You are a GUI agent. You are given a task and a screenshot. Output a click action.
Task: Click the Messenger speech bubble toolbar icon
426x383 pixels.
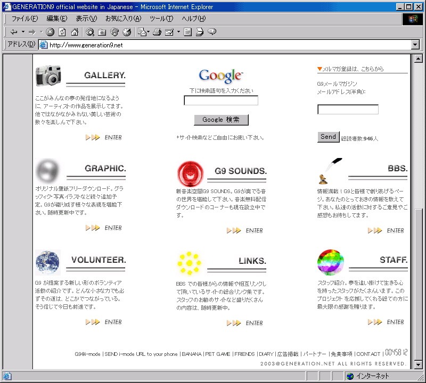(x=211, y=32)
